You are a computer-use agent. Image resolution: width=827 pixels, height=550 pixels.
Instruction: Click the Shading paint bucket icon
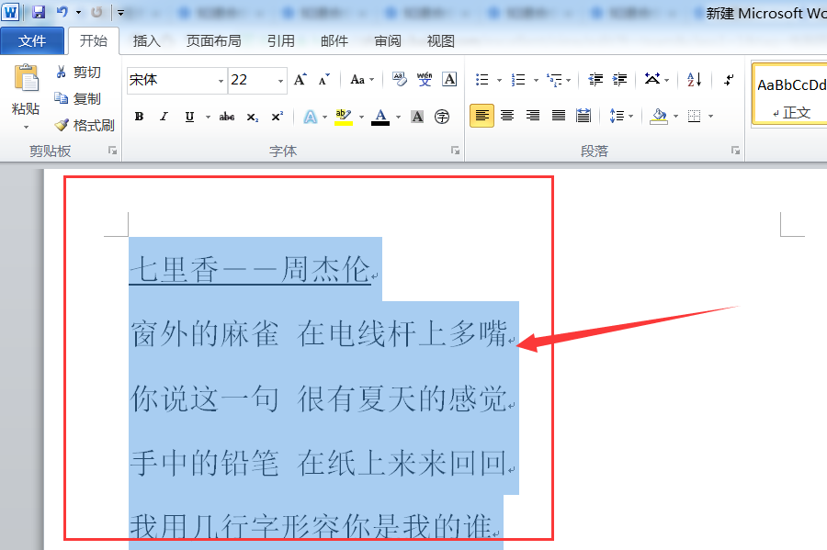(659, 116)
